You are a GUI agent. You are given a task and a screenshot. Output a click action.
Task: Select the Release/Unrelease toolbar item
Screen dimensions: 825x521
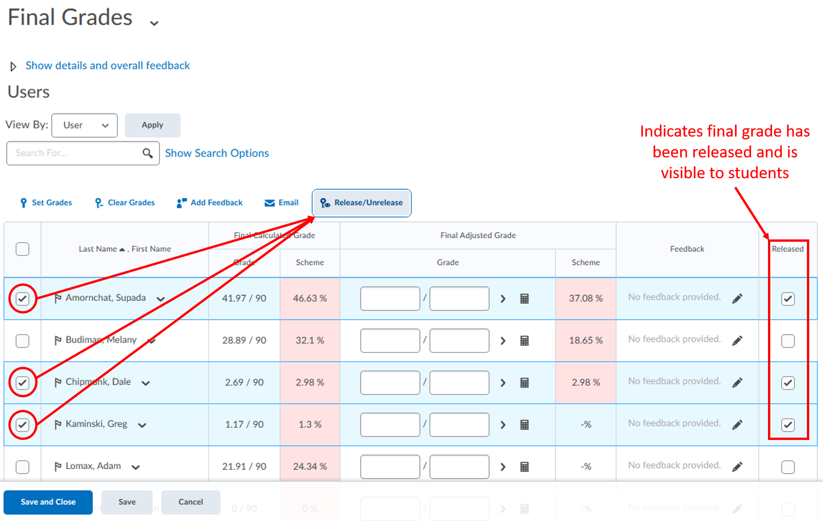(x=361, y=202)
